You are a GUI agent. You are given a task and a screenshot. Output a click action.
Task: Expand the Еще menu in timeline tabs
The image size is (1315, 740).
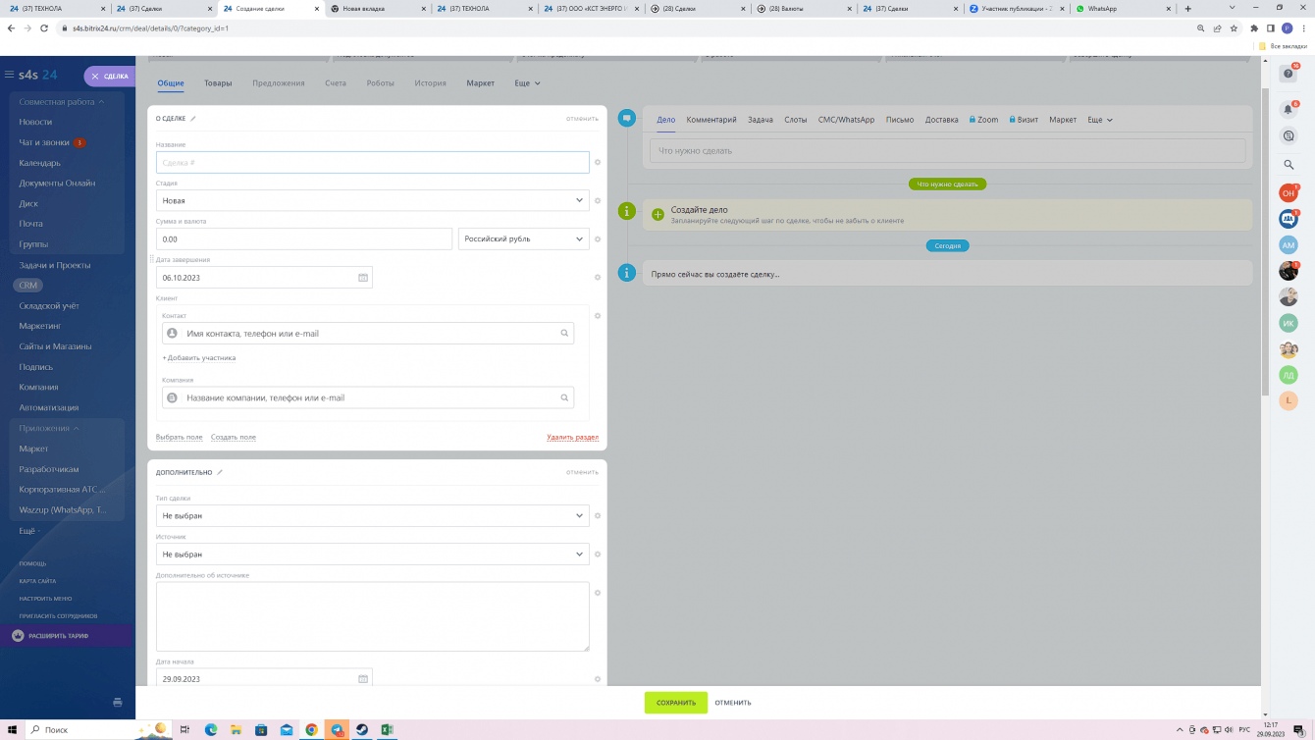[1100, 120]
